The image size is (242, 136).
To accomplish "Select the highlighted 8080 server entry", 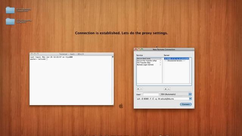I will (177, 59).
